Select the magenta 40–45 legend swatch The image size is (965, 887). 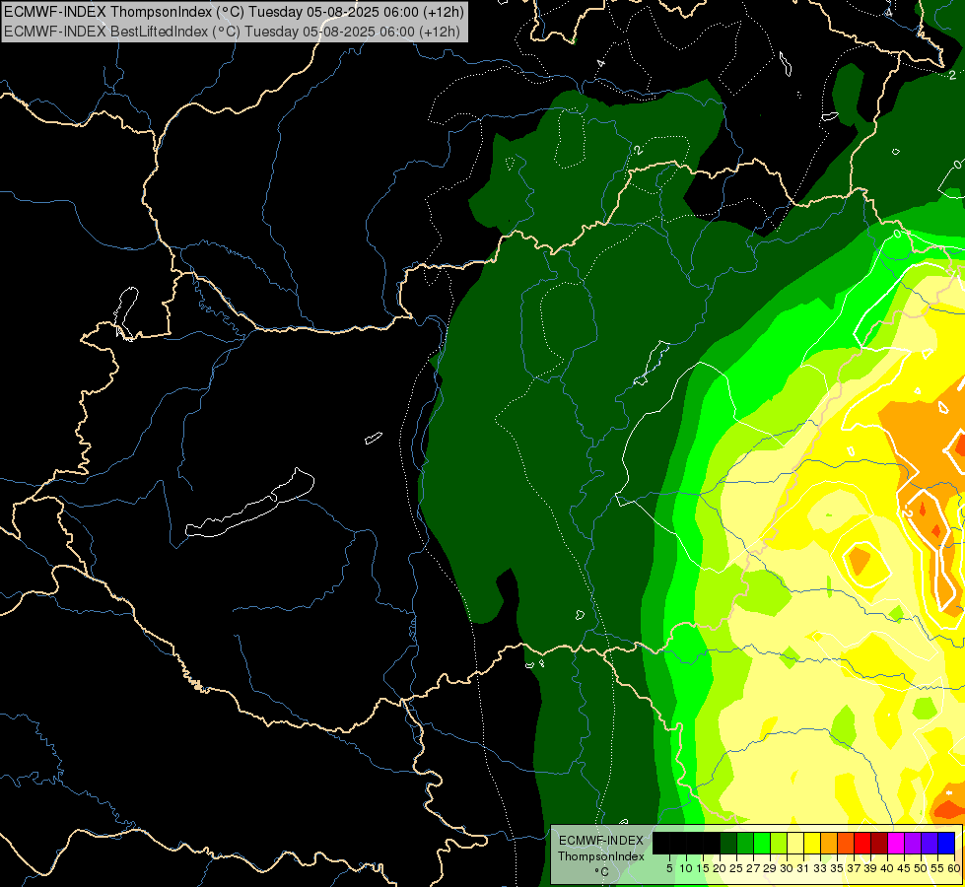coord(896,843)
